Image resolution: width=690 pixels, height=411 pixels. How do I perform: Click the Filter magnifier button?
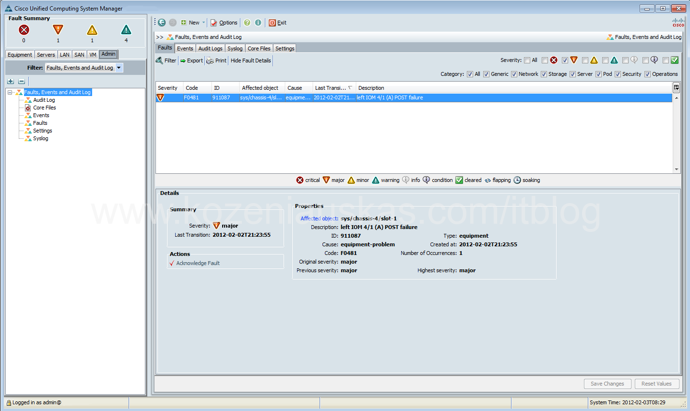click(x=166, y=60)
